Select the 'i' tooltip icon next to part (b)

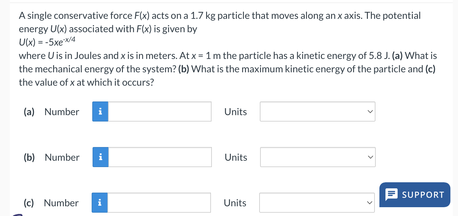100,157
